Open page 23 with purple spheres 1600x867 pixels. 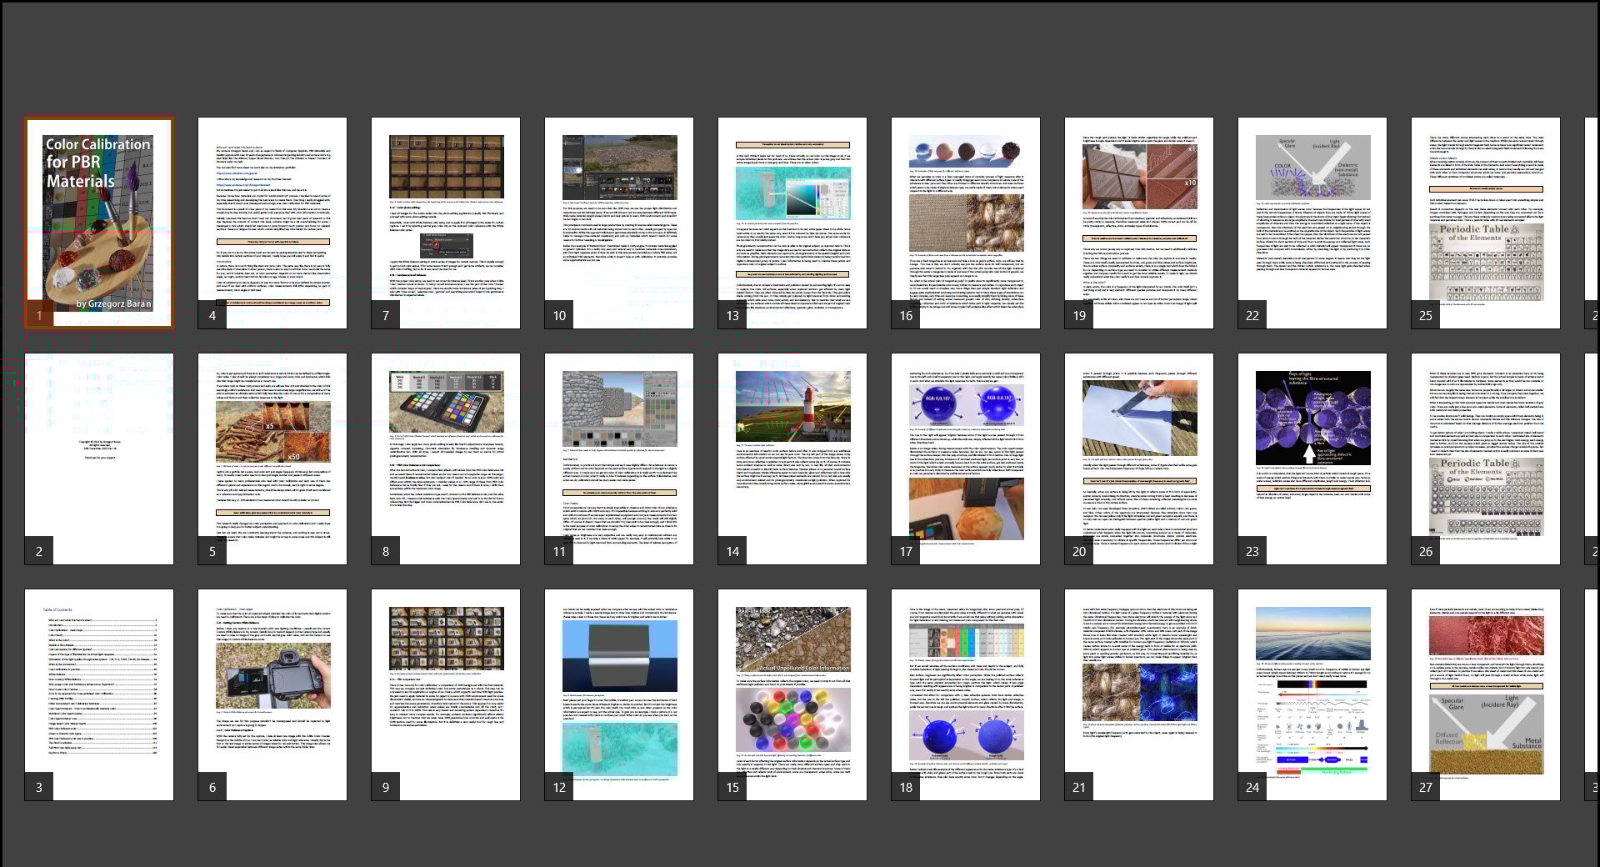coord(1312,459)
